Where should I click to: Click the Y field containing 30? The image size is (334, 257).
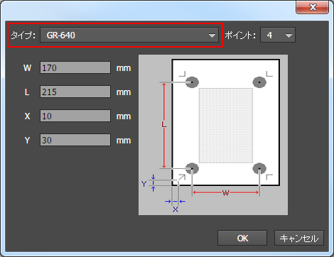click(x=75, y=140)
